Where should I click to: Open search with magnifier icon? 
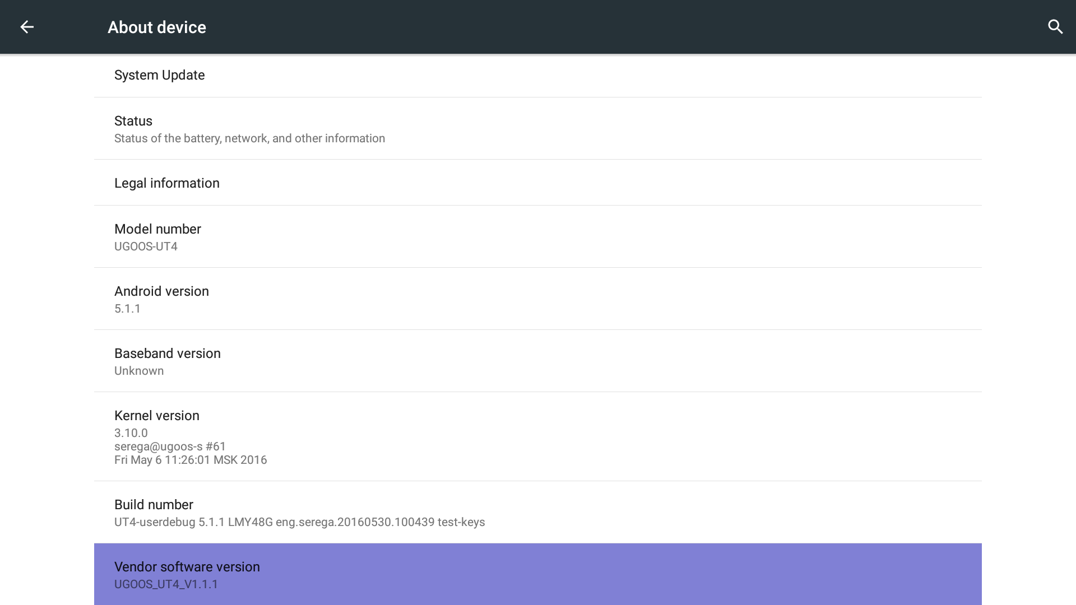click(x=1055, y=27)
